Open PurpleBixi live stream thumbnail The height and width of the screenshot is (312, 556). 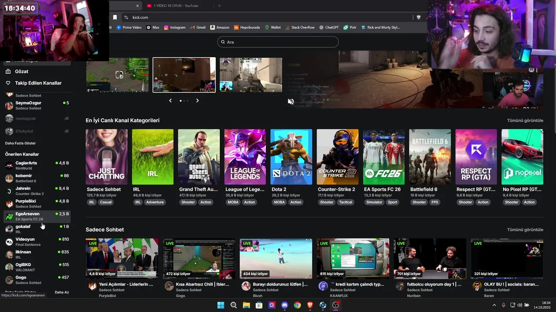[x=122, y=258]
